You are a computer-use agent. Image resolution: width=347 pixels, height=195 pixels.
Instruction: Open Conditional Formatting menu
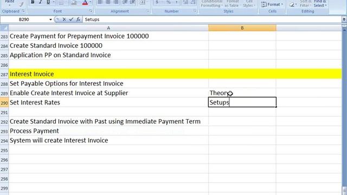[x=211, y=3]
